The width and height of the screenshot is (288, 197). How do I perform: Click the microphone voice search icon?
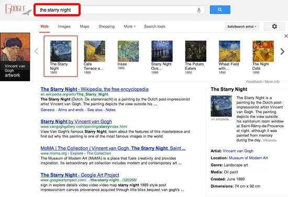click(x=199, y=10)
